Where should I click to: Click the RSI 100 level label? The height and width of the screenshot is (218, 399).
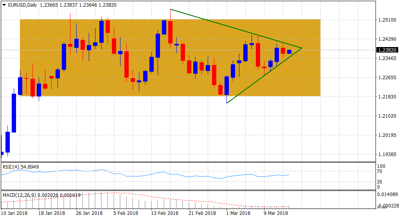click(x=381, y=166)
